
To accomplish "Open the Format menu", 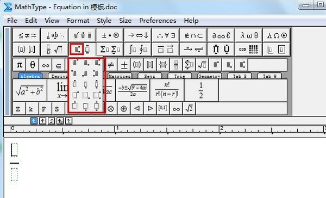I will 78,21.
